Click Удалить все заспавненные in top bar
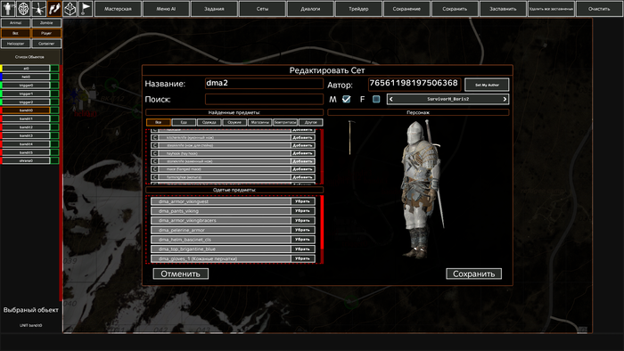The width and height of the screenshot is (624, 351). click(551, 9)
